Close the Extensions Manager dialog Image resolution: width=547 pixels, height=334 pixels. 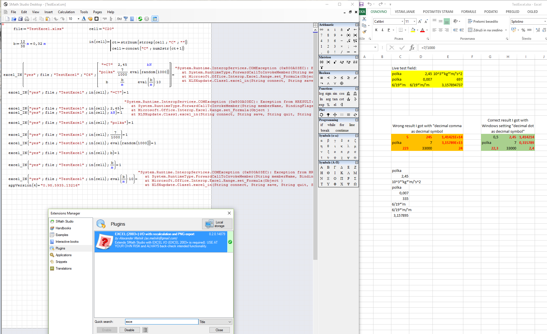tap(219, 330)
